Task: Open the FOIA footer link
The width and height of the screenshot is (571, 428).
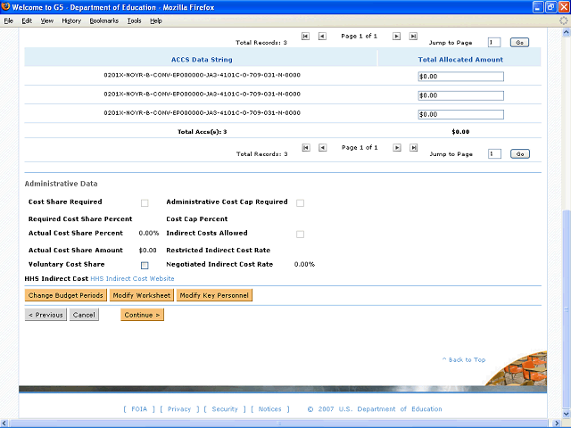Action: point(139,409)
